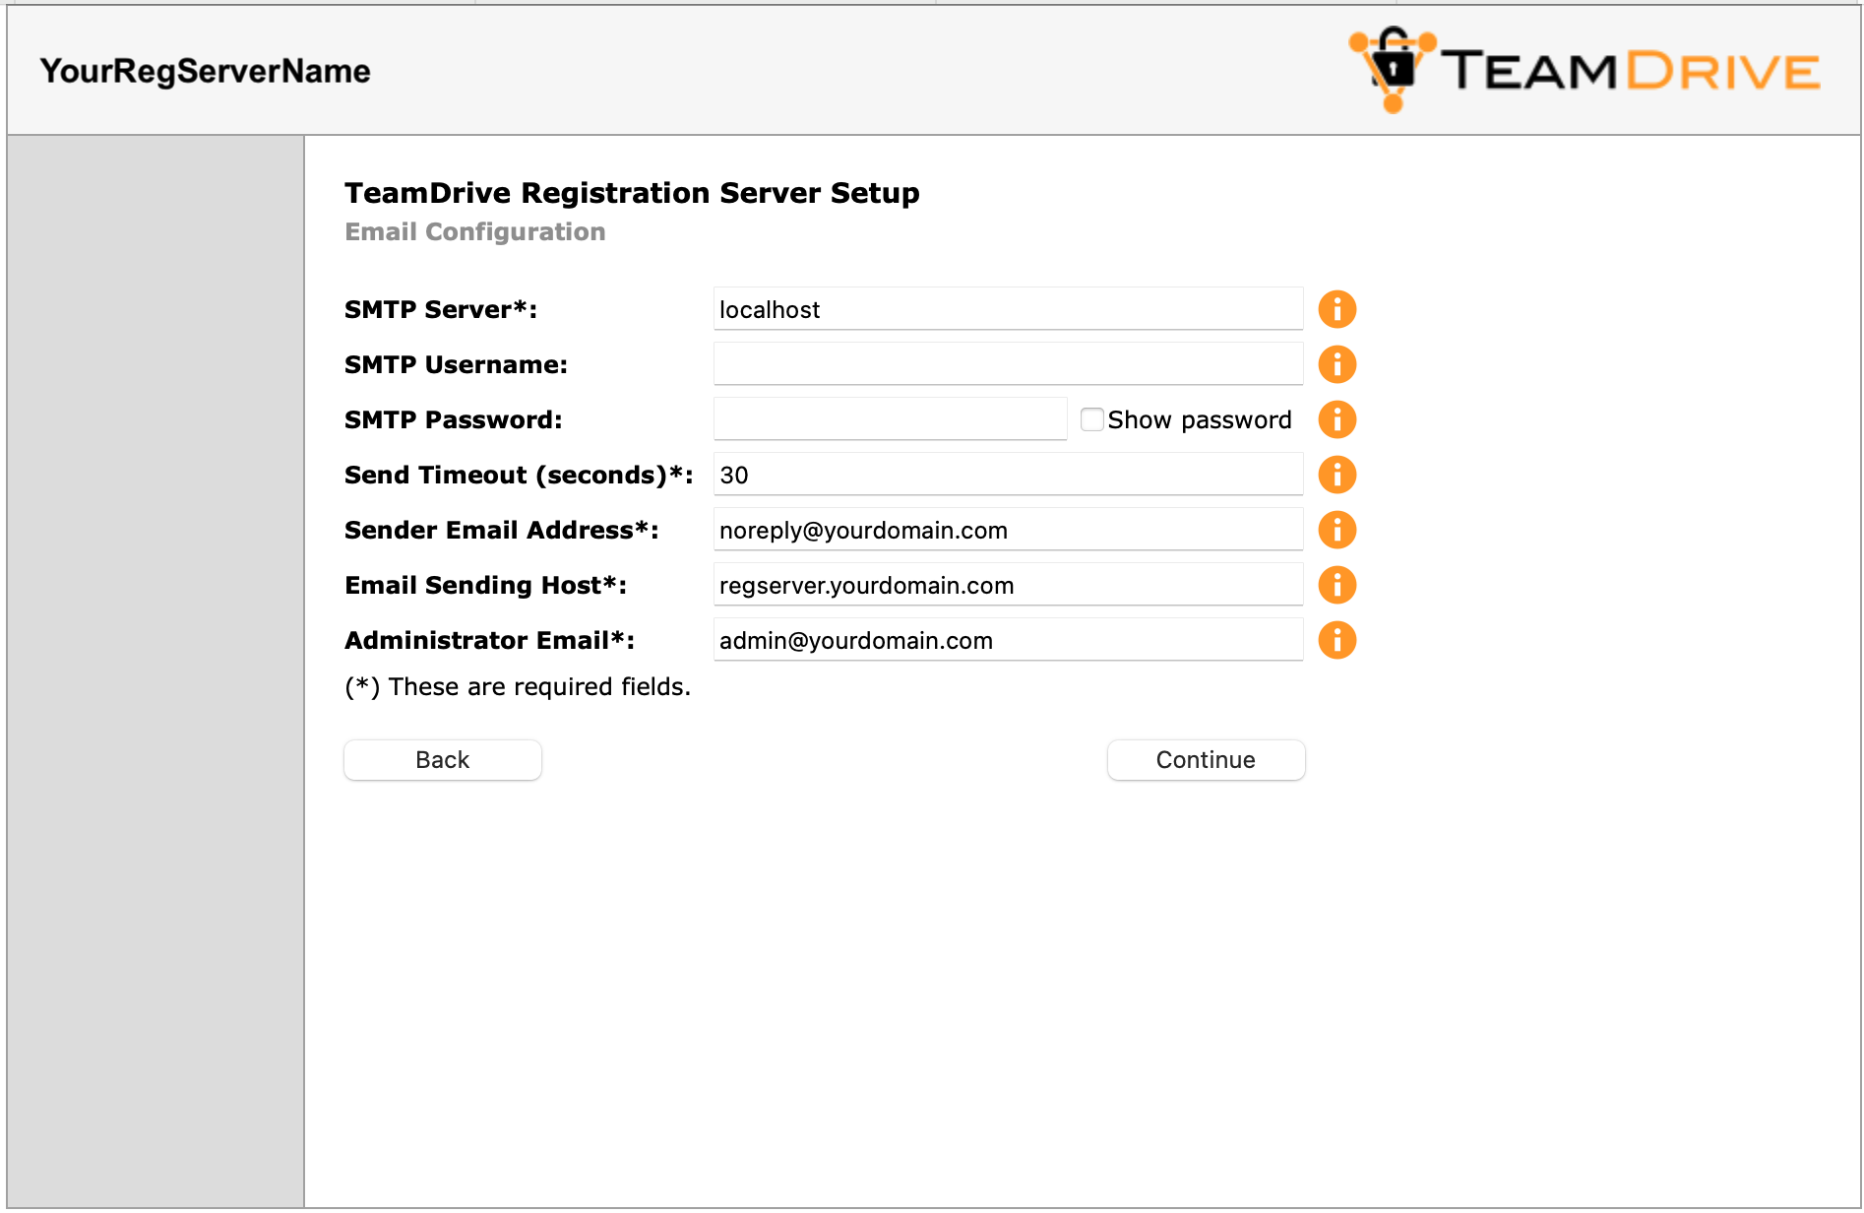This screenshot has width=1864, height=1213.
Task: Click the info icon beside SMTP Username
Action: click(x=1337, y=363)
